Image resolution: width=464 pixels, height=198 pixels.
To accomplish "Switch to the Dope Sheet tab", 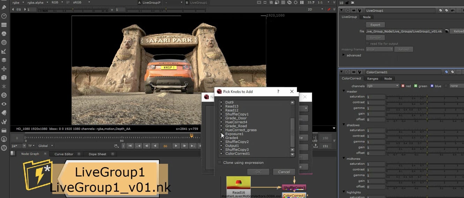I will coord(97,154).
